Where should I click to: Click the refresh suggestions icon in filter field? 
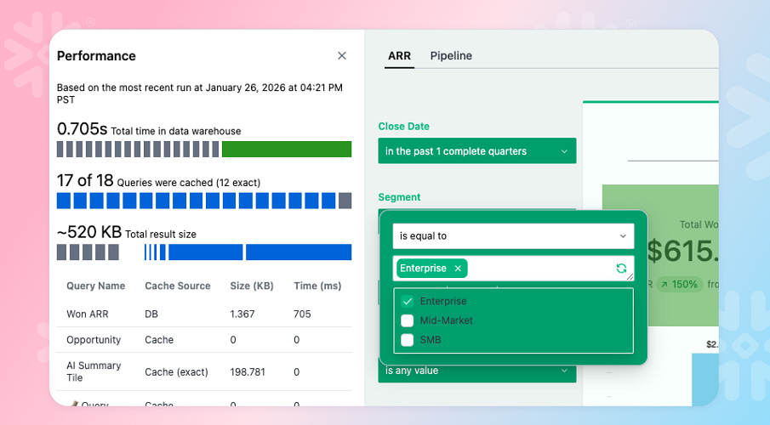tap(621, 269)
